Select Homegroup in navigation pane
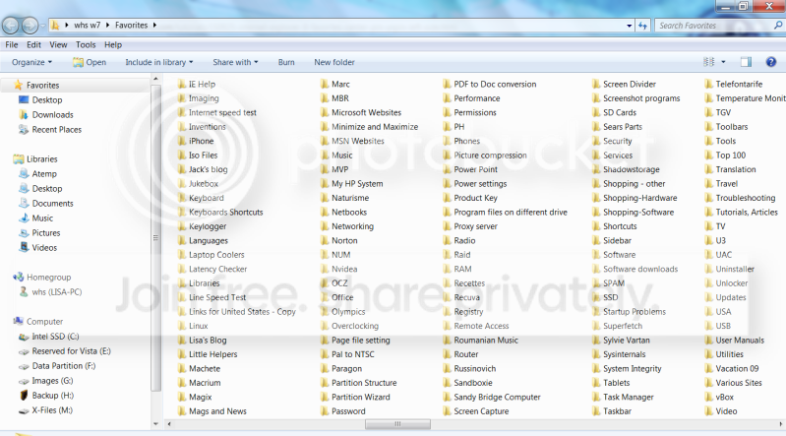Screen dimensions: 786x436 [42, 277]
